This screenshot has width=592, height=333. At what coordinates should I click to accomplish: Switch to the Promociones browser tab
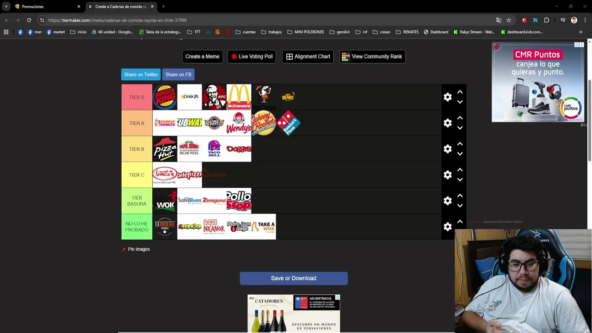[47, 6]
